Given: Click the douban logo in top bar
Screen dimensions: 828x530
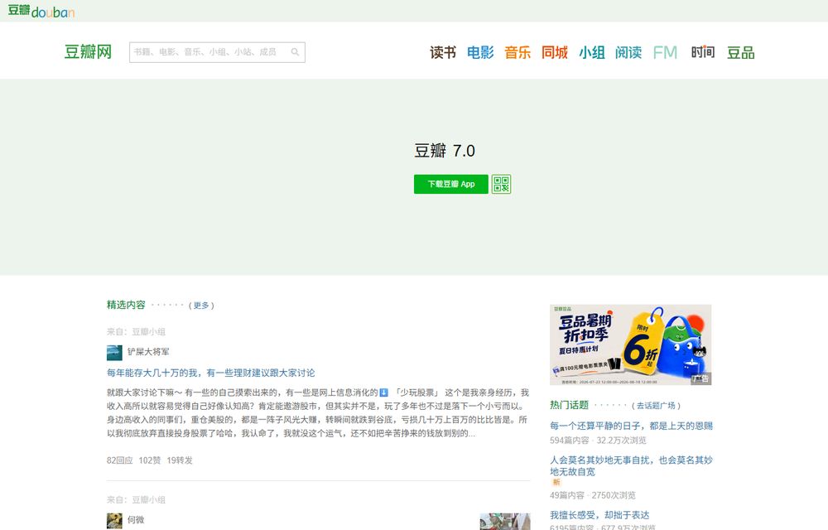Looking at the screenshot, I should click(x=41, y=11).
